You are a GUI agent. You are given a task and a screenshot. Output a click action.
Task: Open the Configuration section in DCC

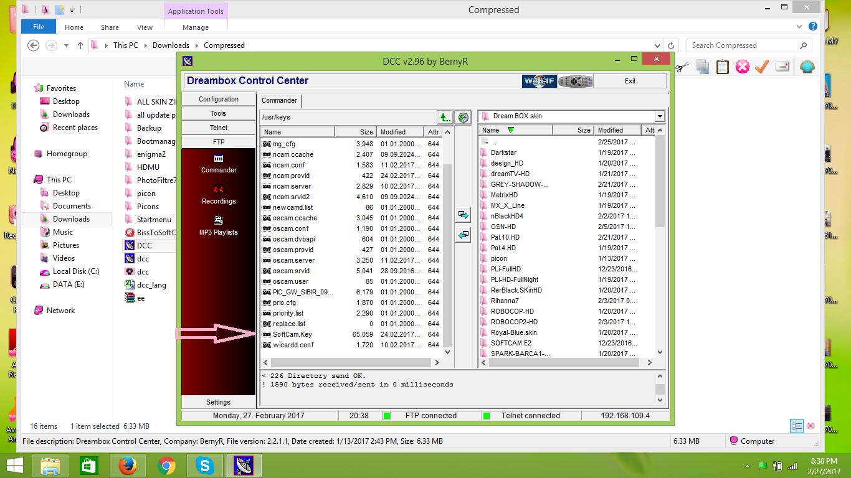(219, 99)
